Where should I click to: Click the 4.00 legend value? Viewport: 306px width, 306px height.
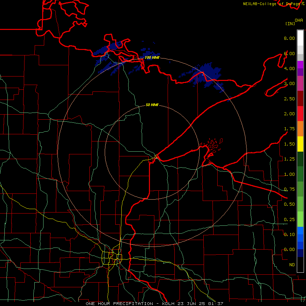pos(289,68)
